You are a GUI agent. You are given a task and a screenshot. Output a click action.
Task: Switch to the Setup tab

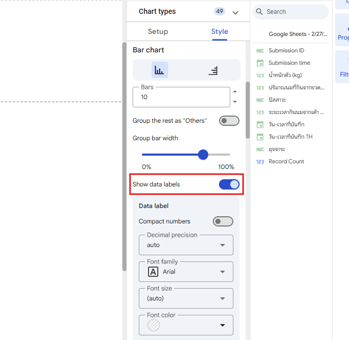click(x=158, y=31)
